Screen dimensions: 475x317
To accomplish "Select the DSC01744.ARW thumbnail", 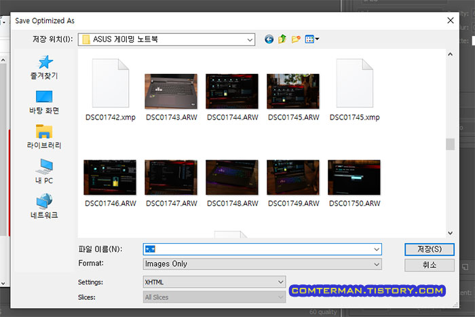I will tap(232, 91).
